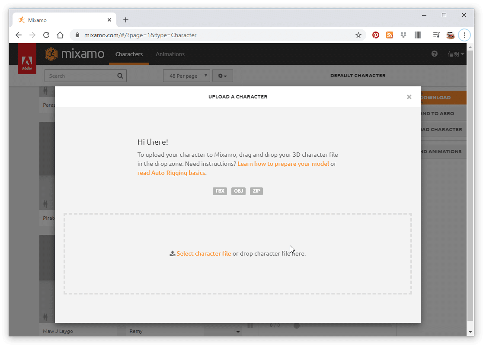The width and height of the screenshot is (483, 345).
Task: Click the drop character file drop zone
Action: point(237,254)
